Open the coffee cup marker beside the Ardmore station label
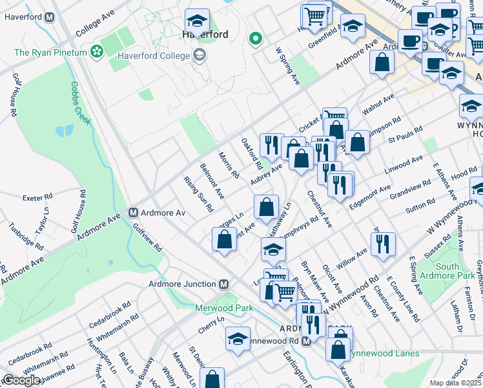 tap(410, 41)
